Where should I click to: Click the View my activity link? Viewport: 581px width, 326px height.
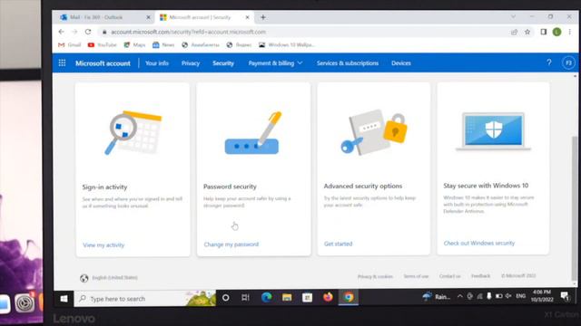click(103, 245)
